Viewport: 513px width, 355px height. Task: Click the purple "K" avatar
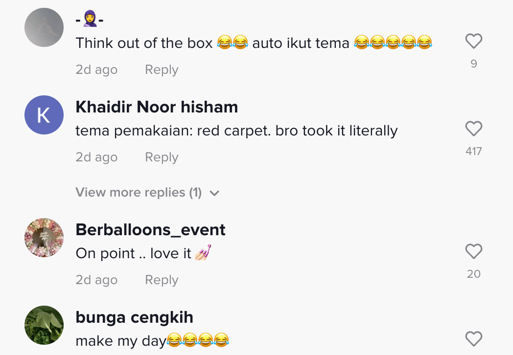pos(44,115)
